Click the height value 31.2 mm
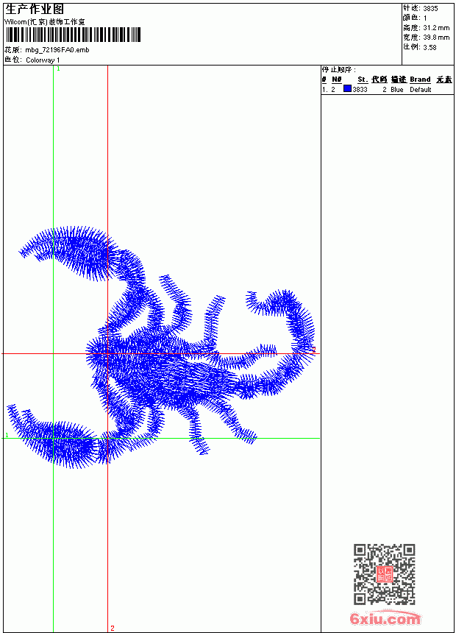This screenshot has width=456, height=633. tap(436, 28)
